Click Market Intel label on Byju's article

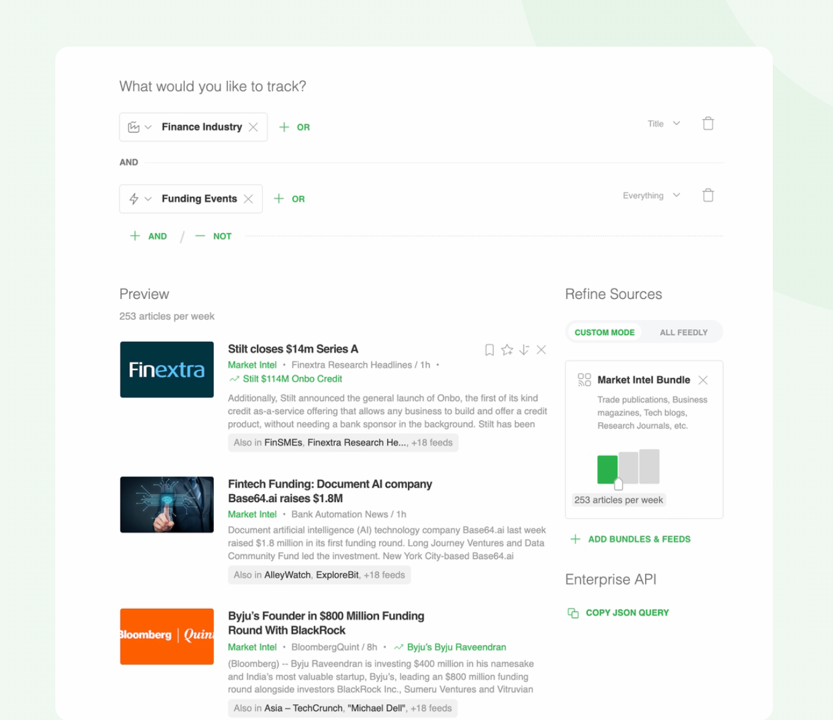(x=252, y=647)
